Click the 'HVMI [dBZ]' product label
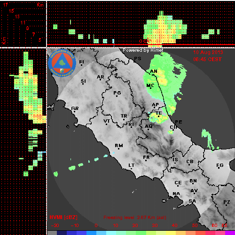Screen dimensions: 235x235 [63, 217]
